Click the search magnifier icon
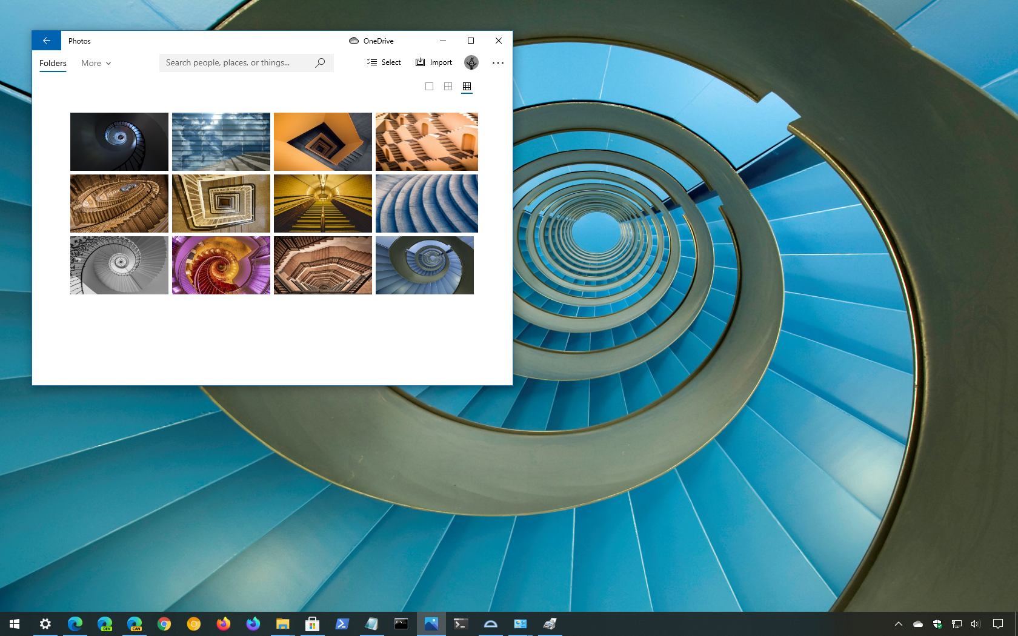This screenshot has width=1018, height=636. 320,62
